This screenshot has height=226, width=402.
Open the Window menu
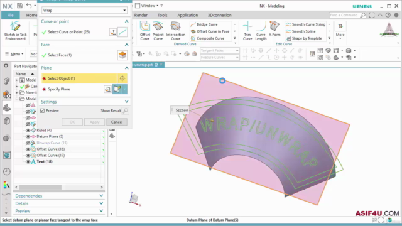coord(147,6)
